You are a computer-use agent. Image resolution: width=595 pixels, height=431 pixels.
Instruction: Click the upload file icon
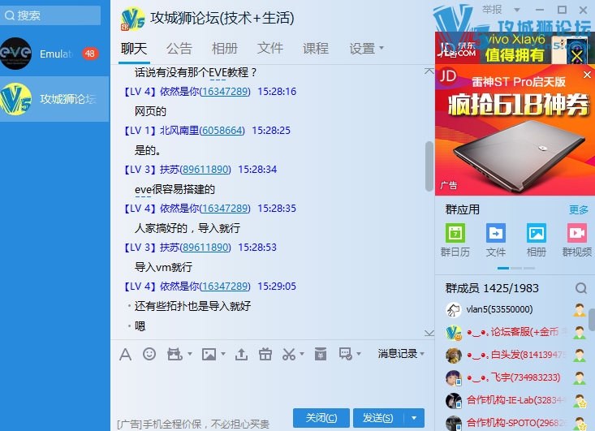click(x=241, y=354)
